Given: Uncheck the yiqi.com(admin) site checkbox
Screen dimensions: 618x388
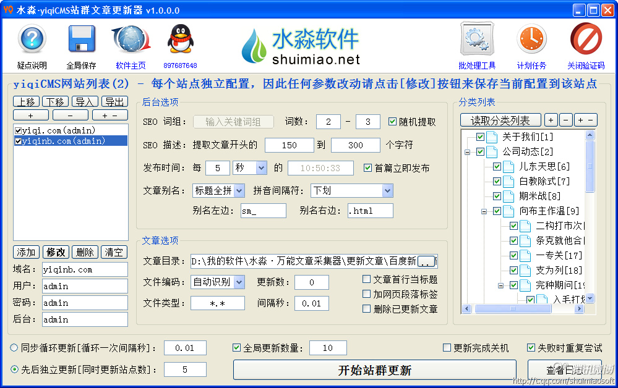Looking at the screenshot, I should pos(18,130).
